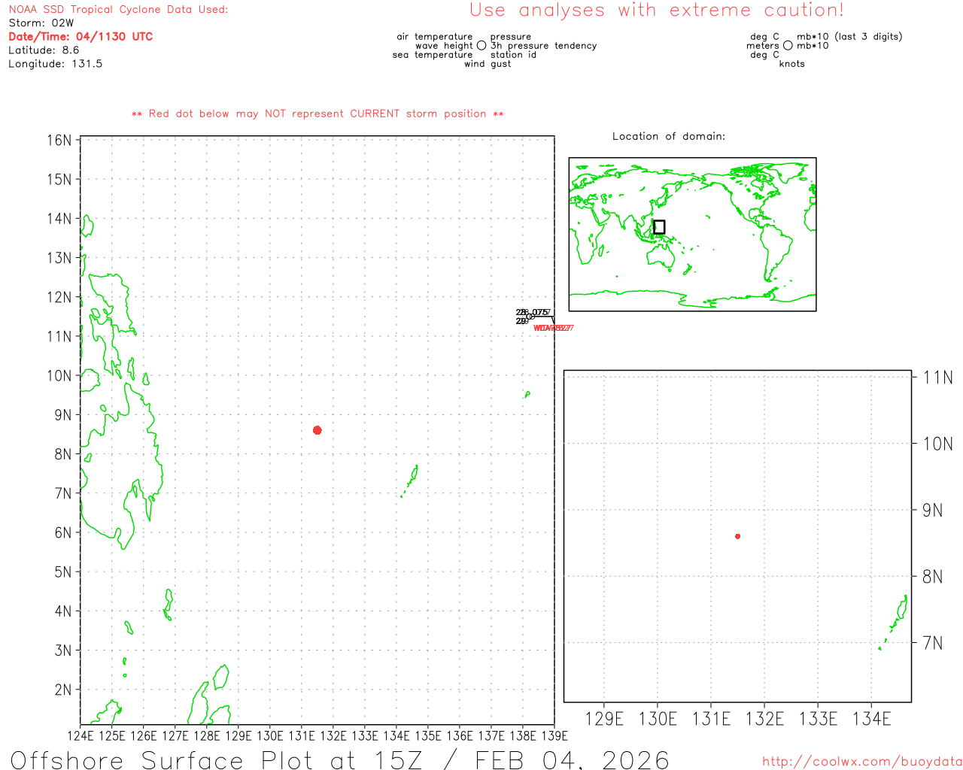Click the 134E label under inset map
963x770 pixels.
[x=871, y=719]
